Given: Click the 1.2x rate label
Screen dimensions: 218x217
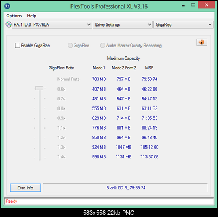Looking at the screenshot, I should (x=61, y=137).
